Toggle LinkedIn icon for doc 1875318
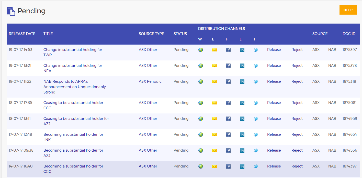This screenshot has width=362, height=178. click(242, 82)
